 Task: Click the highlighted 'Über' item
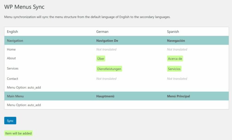pos(101,59)
